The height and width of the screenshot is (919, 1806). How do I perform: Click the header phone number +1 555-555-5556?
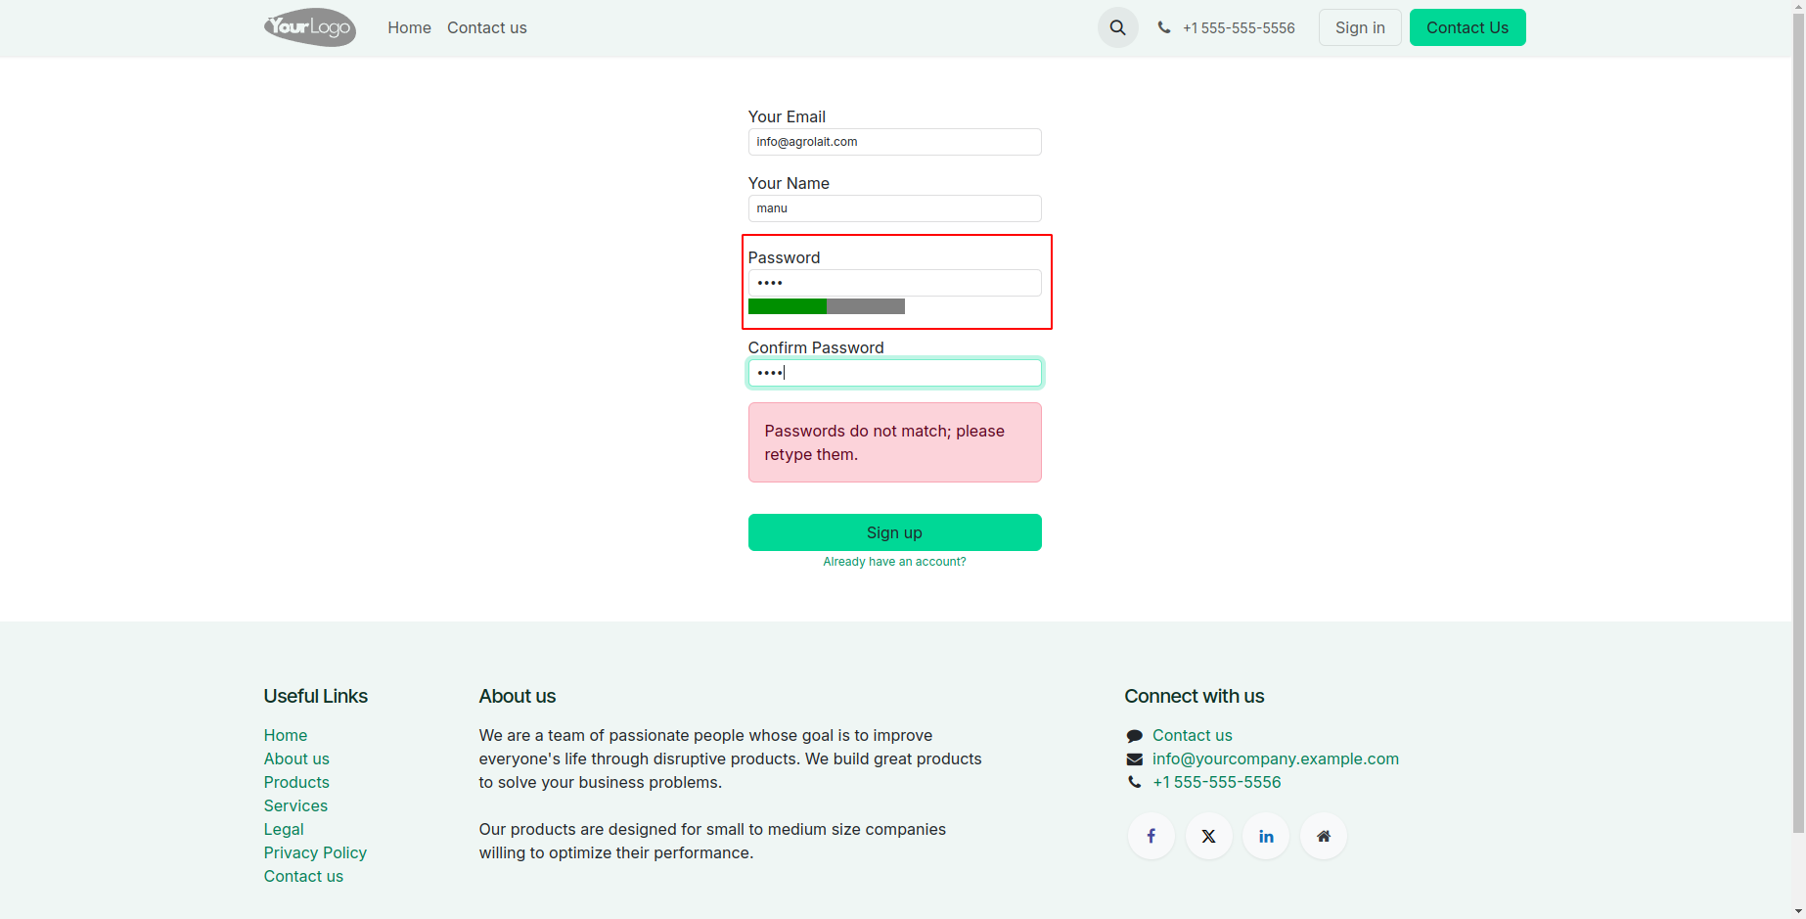coord(1238,28)
